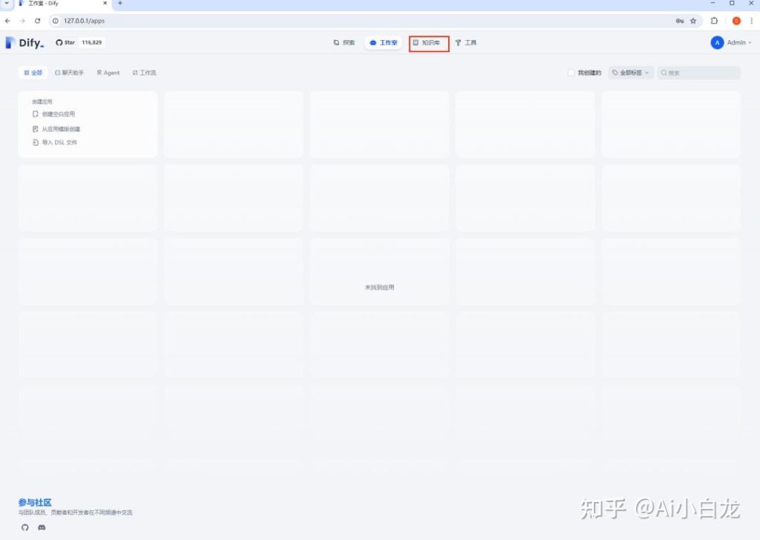Screen dimensions: 760x540
Task: Open the browser extensions puzzle menu
Action: [713, 21]
